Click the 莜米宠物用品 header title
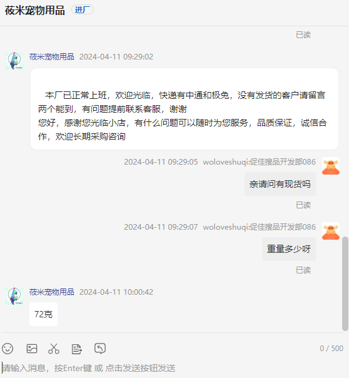 (x=35, y=11)
